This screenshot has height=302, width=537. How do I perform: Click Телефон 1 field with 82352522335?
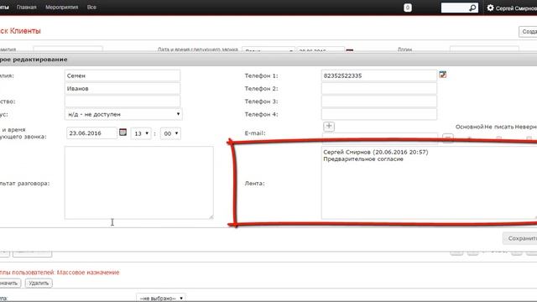click(379, 75)
